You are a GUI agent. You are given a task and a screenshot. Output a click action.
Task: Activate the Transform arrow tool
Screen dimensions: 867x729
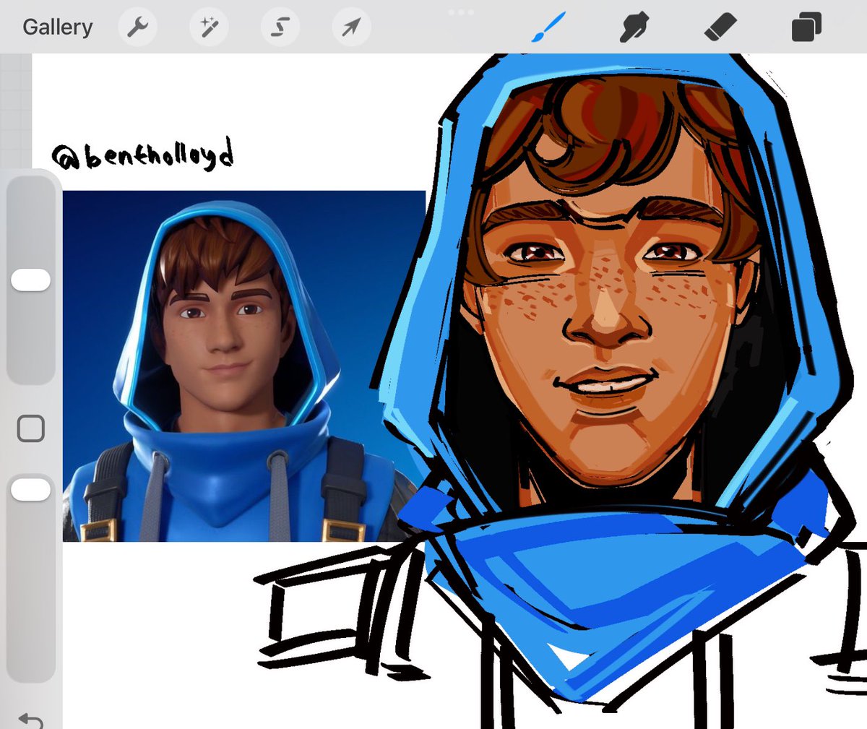(352, 27)
